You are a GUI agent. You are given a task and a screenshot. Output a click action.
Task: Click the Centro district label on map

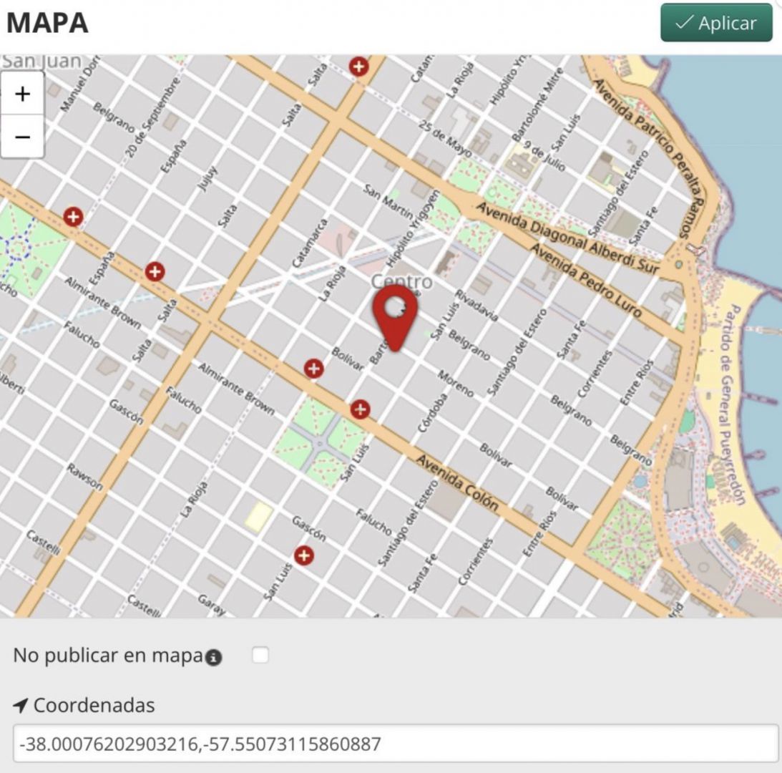(401, 282)
